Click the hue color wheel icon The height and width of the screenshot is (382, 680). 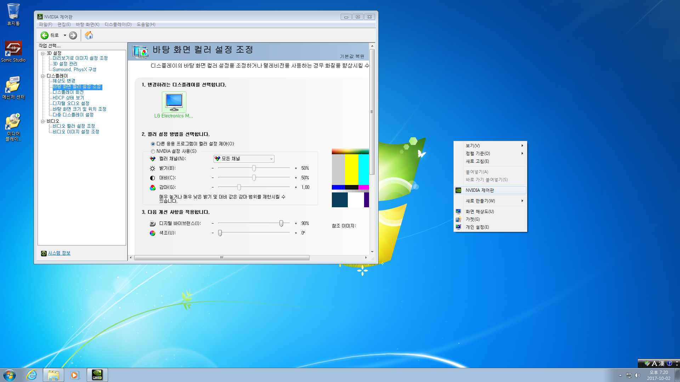pyautogui.click(x=153, y=233)
